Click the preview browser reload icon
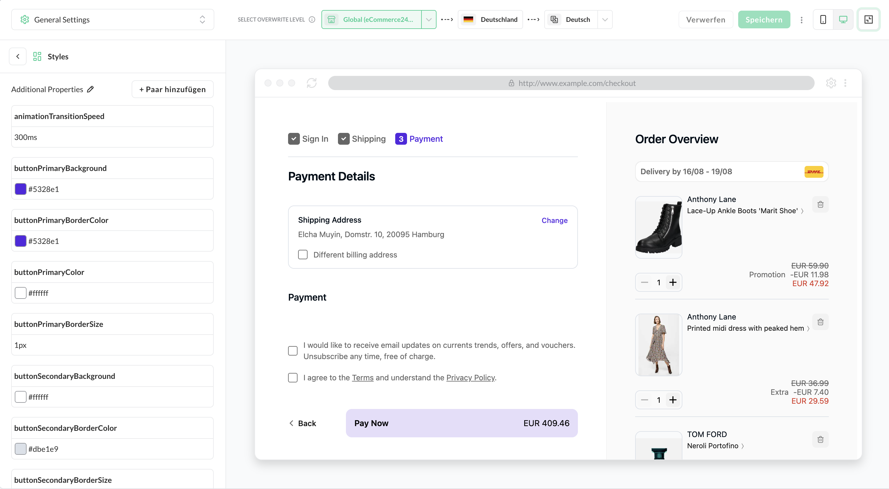The image size is (889, 489). 311,83
